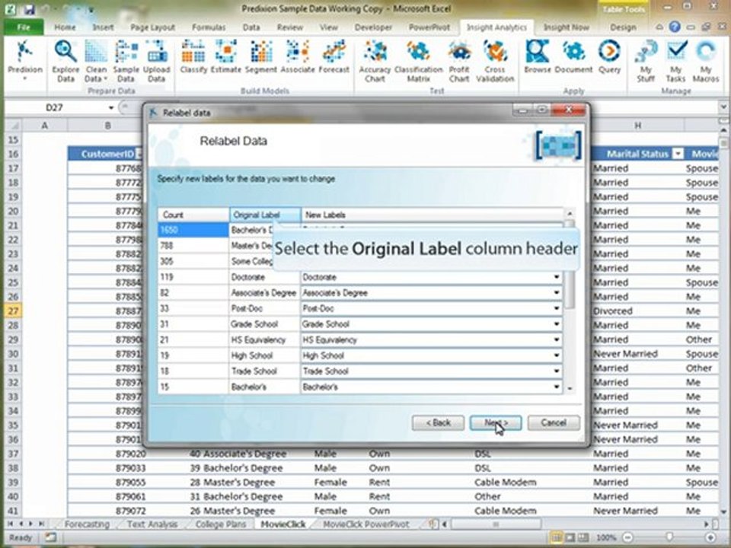Click the CustomerID table header
The image size is (731, 548).
coord(105,154)
